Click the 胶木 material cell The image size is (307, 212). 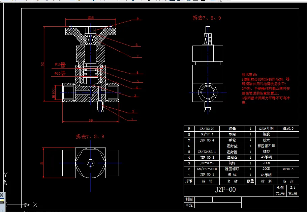click(x=266, y=140)
